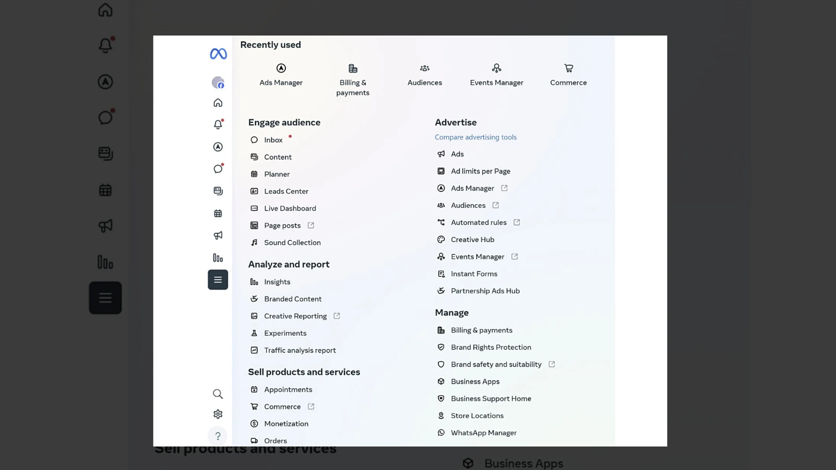This screenshot has height=470, width=836.
Task: Open WhatsApp Manager under Manage
Action: [x=483, y=433]
